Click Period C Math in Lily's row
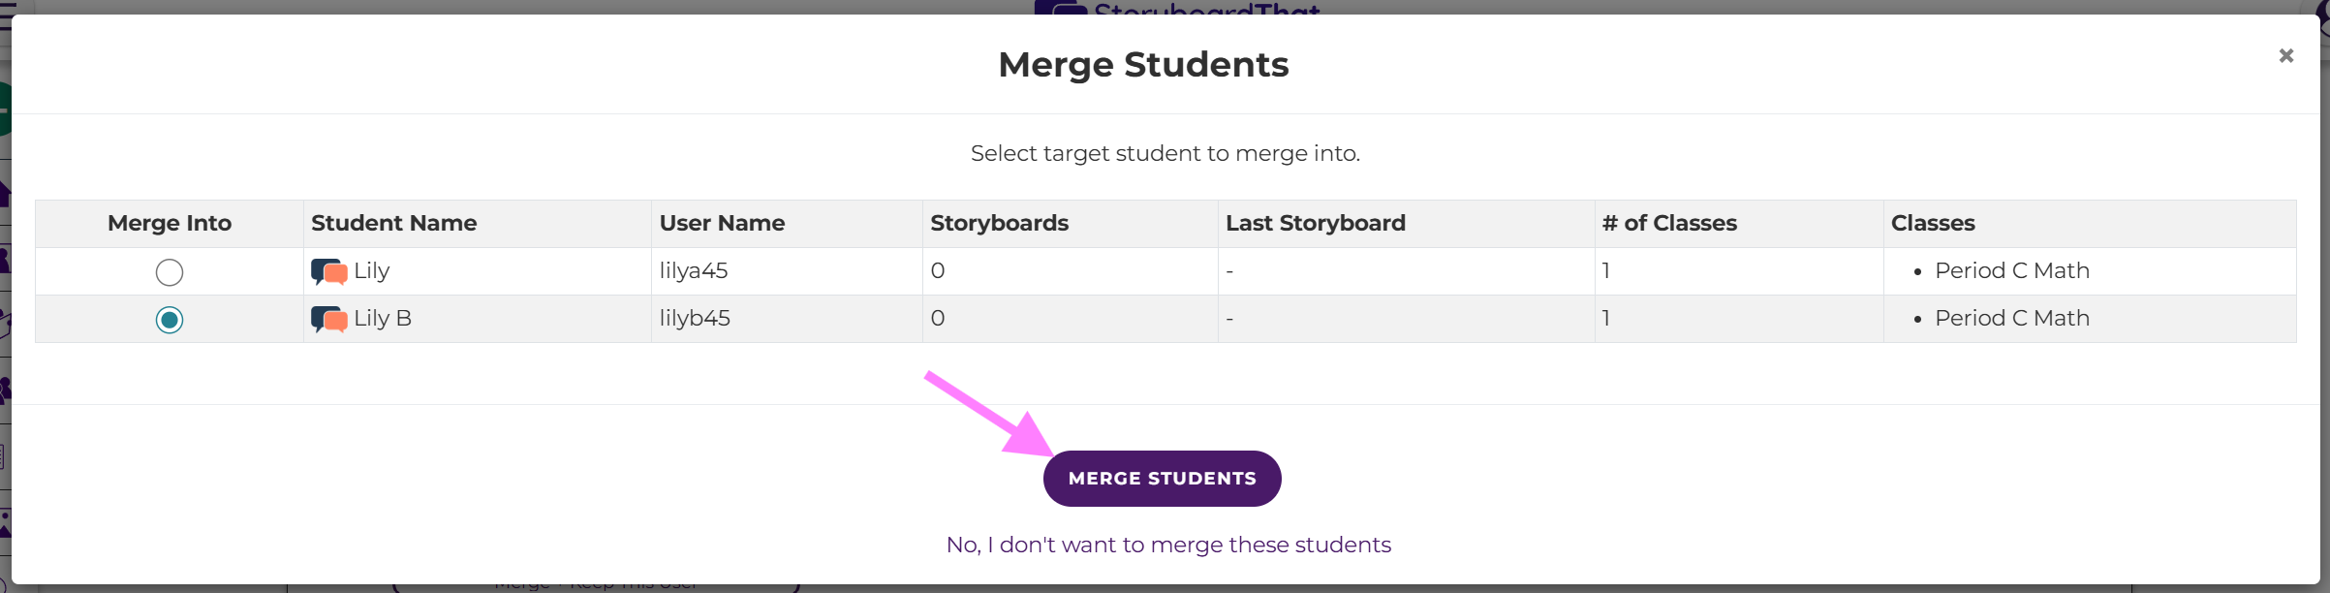The height and width of the screenshot is (593, 2330). pyautogui.click(x=2011, y=271)
